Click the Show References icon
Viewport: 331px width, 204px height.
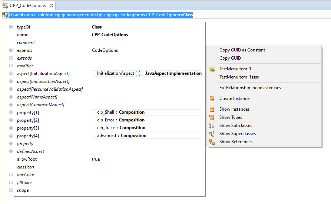(212, 142)
